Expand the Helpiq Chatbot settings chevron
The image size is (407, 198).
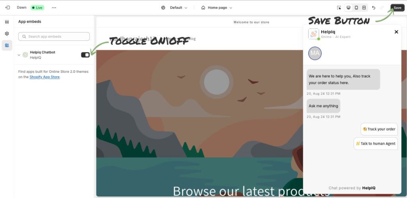[x=19, y=55]
